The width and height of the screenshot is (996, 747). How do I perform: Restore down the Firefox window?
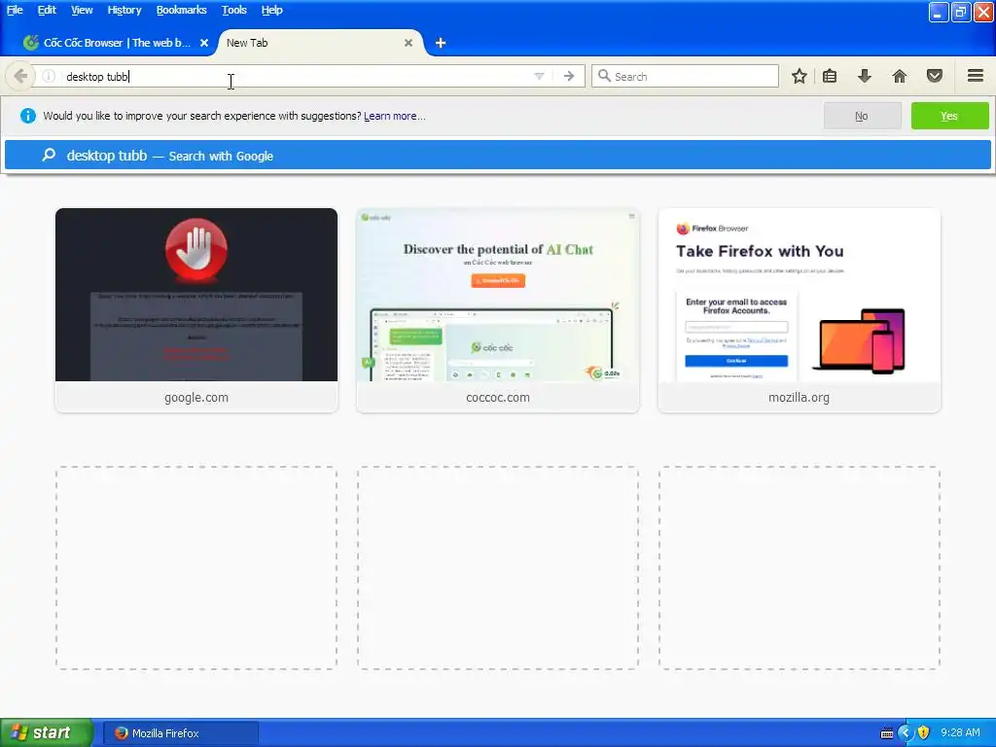[x=960, y=12]
